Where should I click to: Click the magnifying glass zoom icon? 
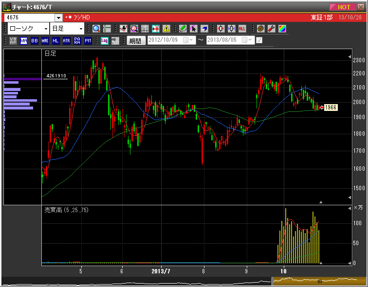click(x=96, y=29)
